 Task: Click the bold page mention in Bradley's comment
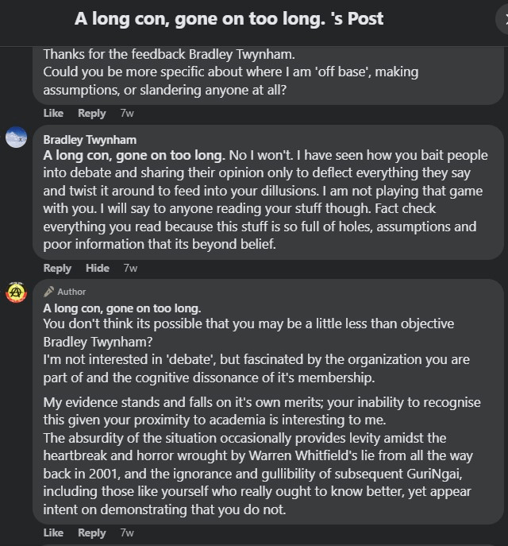[x=134, y=155]
